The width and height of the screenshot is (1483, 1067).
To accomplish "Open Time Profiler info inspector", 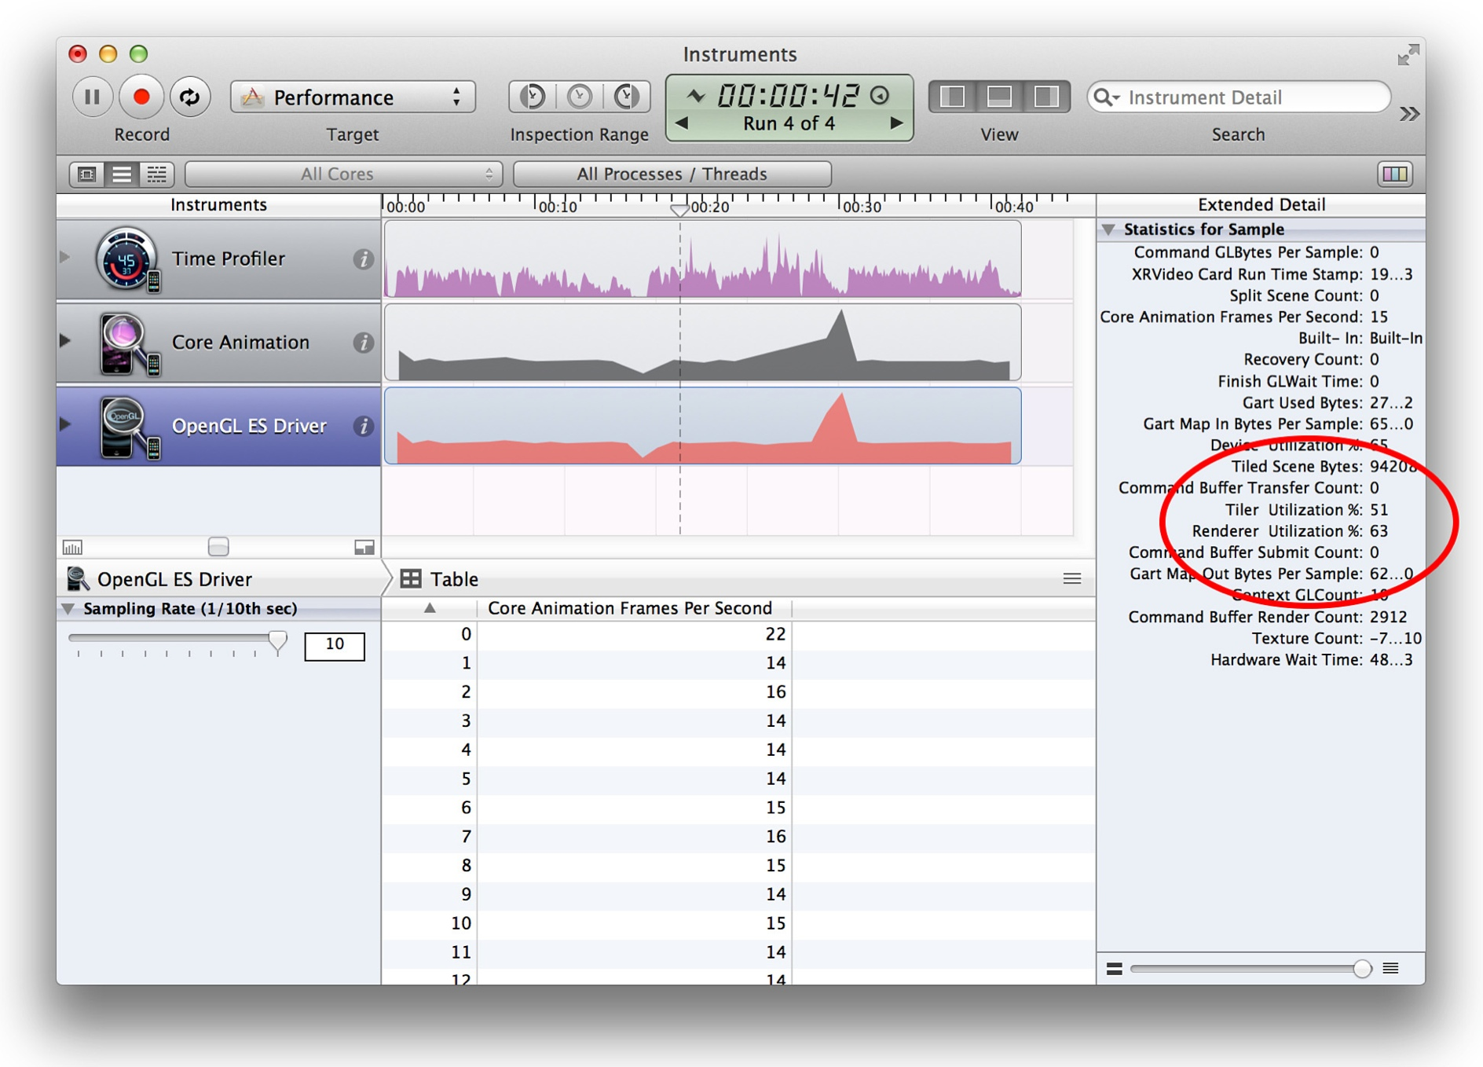I will [363, 258].
